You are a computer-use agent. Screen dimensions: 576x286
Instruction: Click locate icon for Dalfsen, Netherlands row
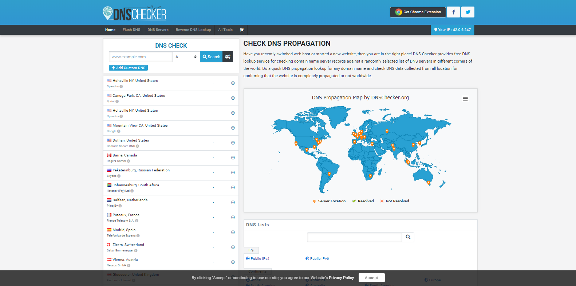[x=233, y=203]
